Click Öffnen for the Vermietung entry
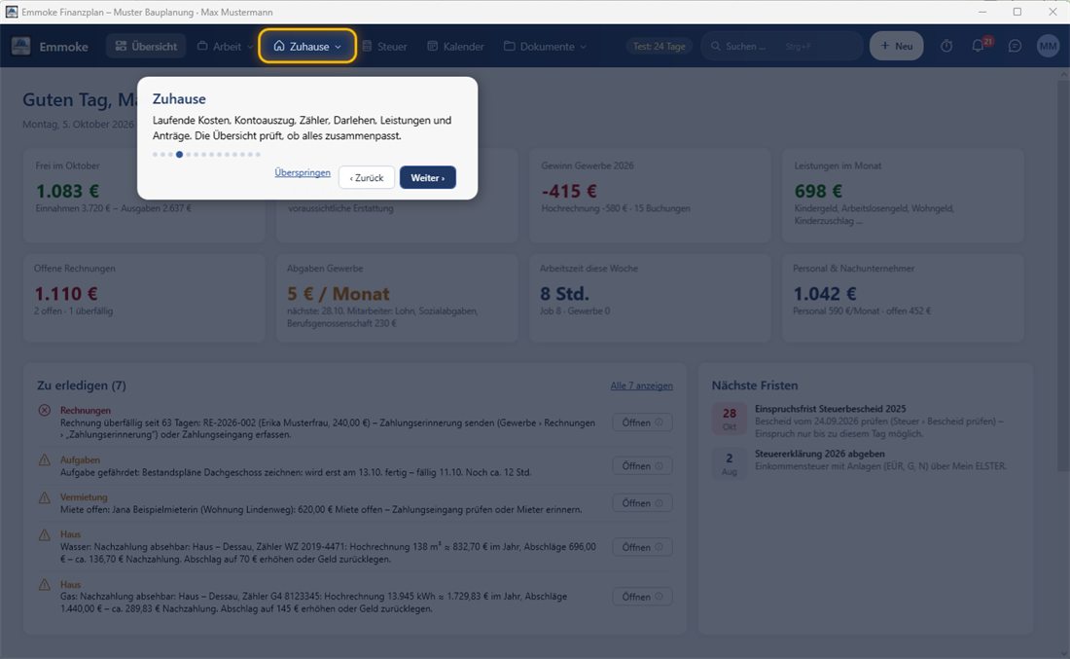 (642, 503)
